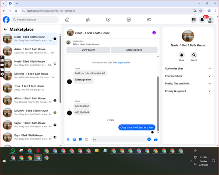This screenshot has width=219, height=175.
Task: Open a new browser tab
Action: click(x=17, y=3)
